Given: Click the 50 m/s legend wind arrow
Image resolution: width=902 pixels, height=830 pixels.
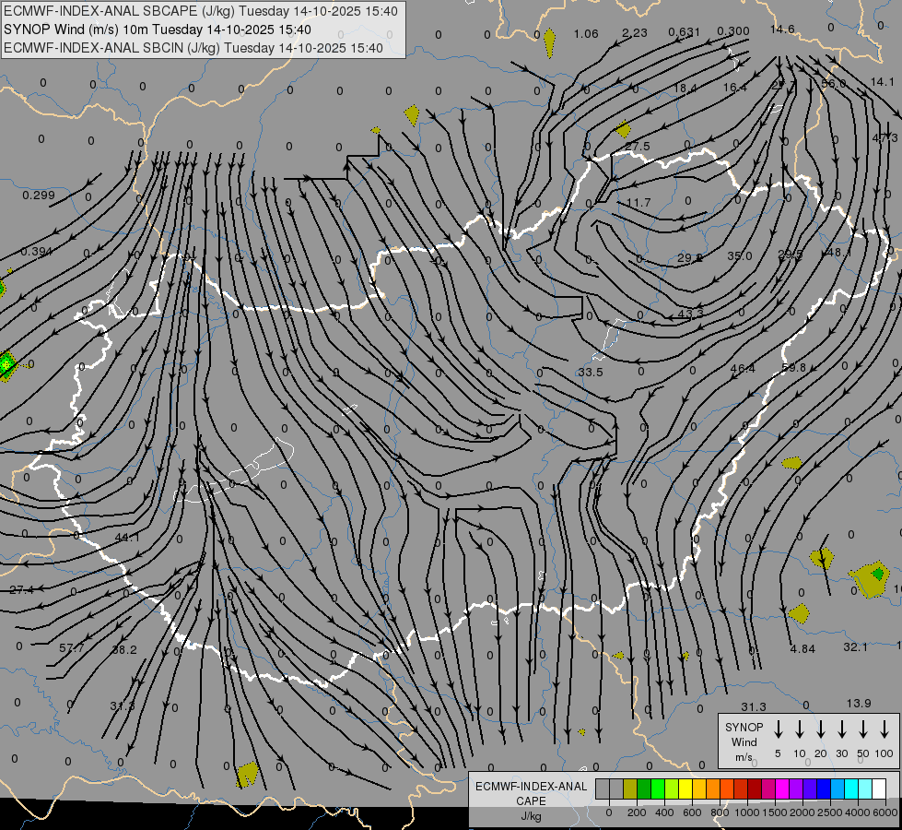Looking at the screenshot, I should (863, 729).
